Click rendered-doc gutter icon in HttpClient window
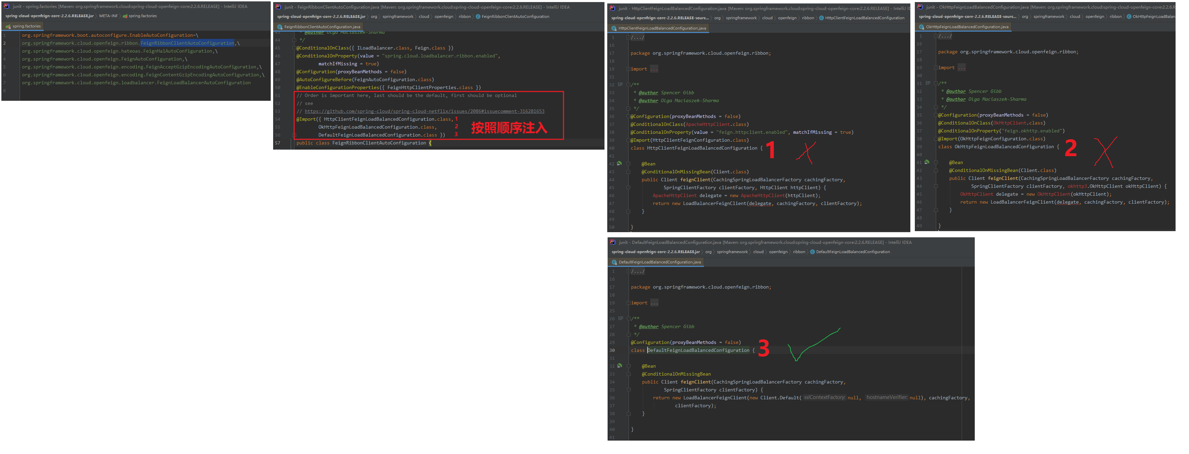The width and height of the screenshot is (1189, 454). 621,84
